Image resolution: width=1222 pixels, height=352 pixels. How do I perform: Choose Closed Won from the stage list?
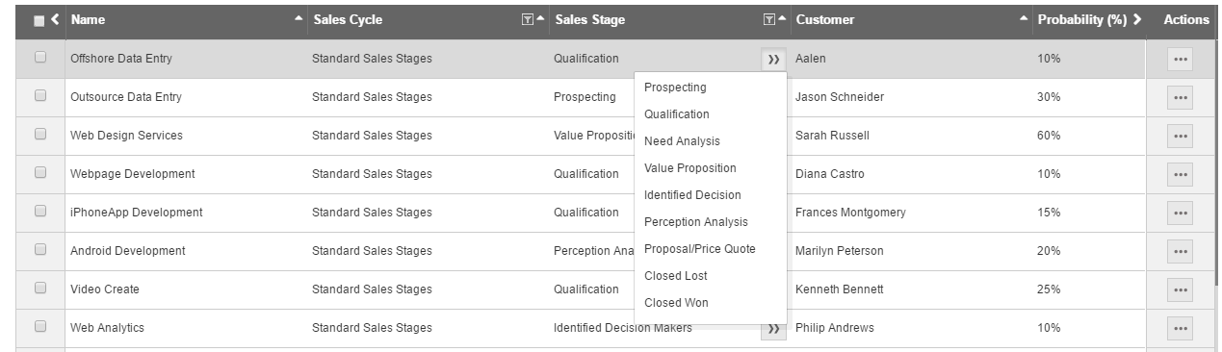(x=676, y=303)
